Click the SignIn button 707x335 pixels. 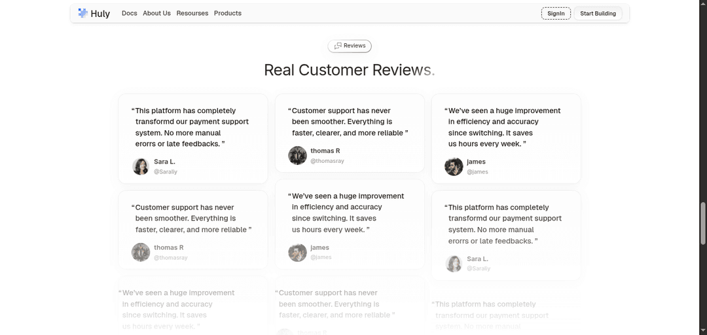[556, 13]
